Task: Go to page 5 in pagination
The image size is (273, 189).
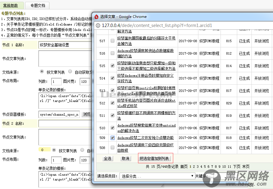Action: coord(205,167)
